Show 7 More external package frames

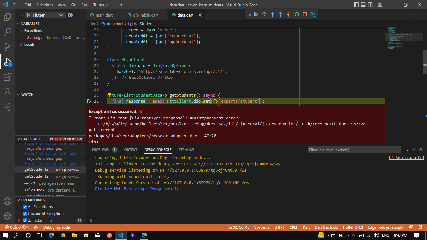55,144
